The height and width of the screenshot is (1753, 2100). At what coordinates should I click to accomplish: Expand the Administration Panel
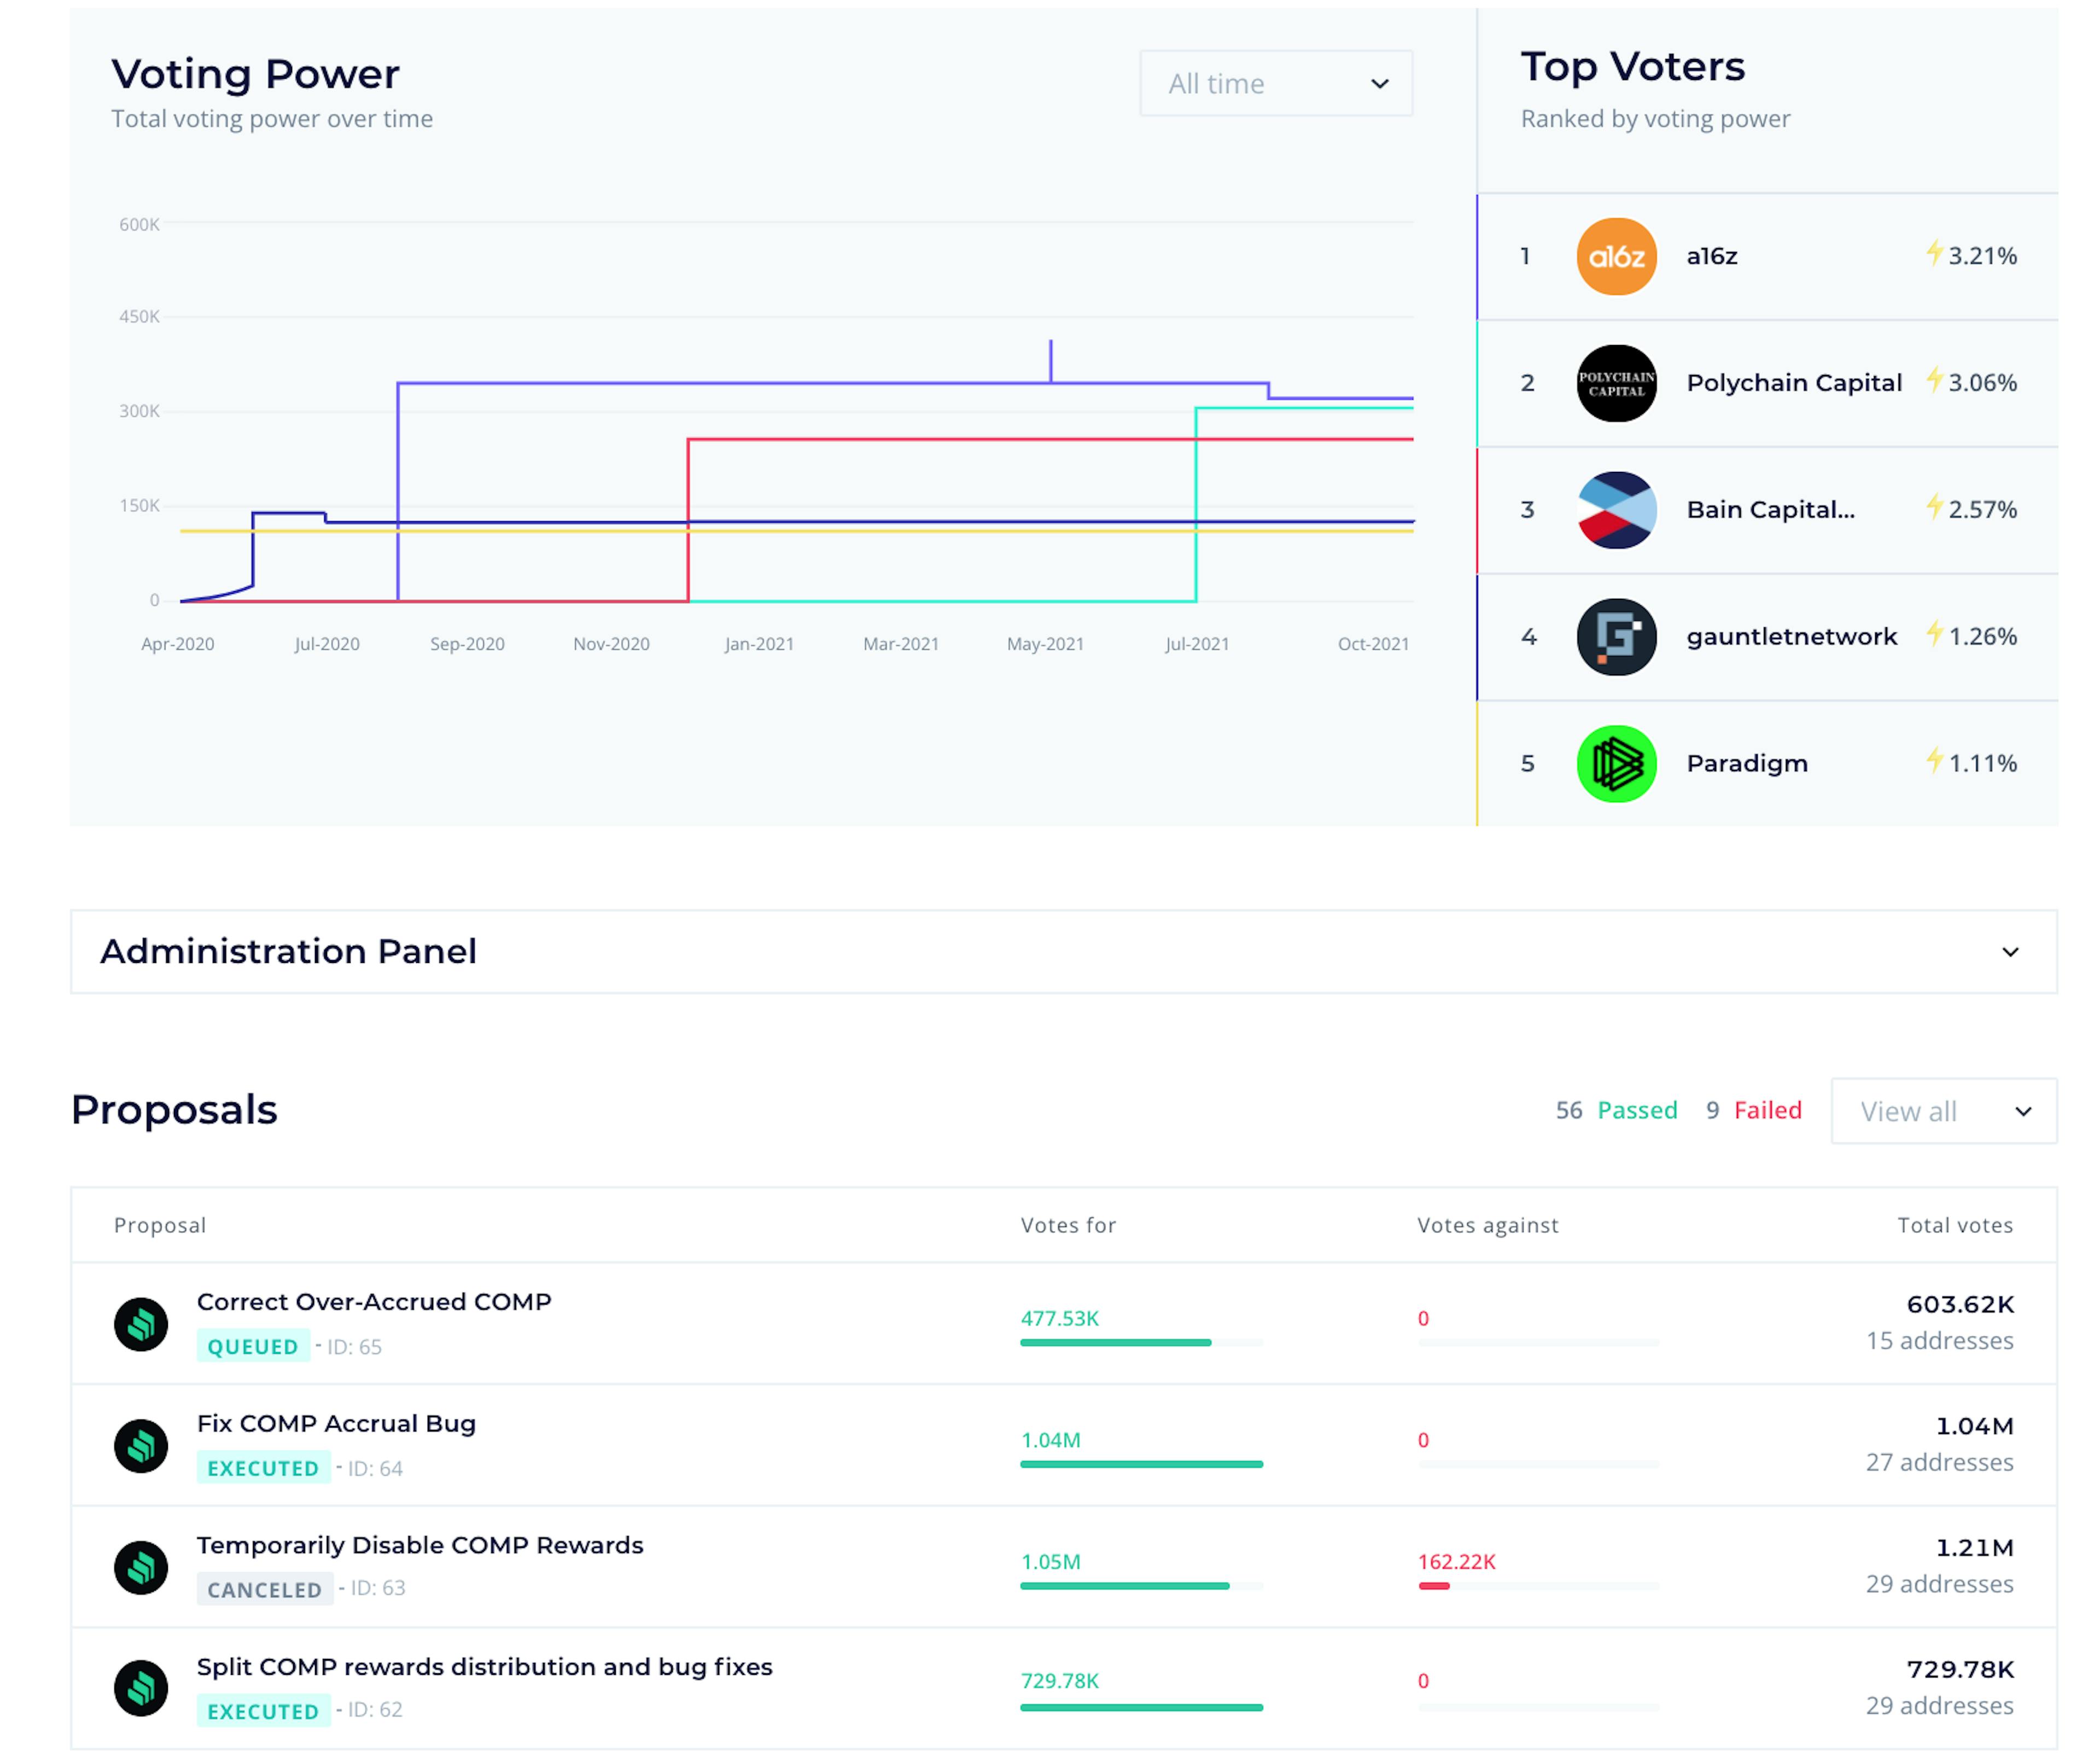pyautogui.click(x=1064, y=951)
